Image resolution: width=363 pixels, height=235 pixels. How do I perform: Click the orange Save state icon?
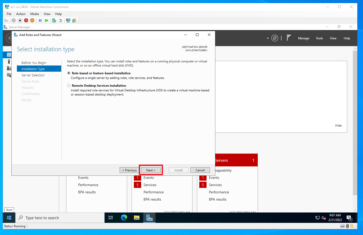tap(32, 20)
